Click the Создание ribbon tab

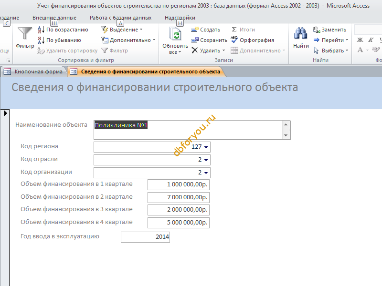[10, 18]
